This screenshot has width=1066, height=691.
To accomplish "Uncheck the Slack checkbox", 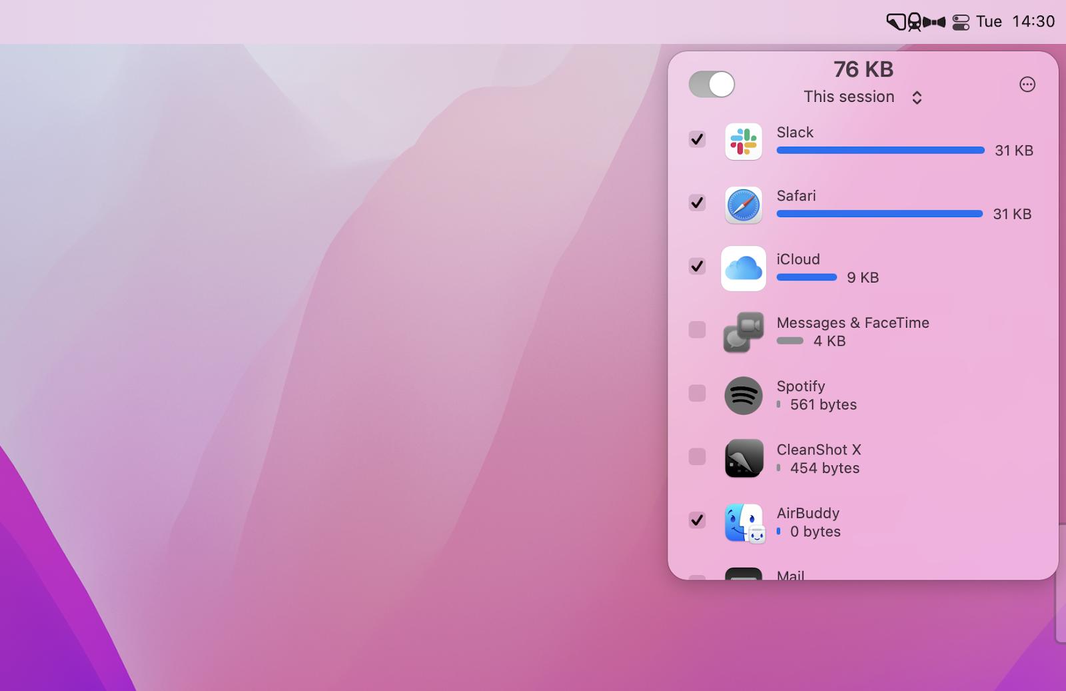I will point(697,139).
